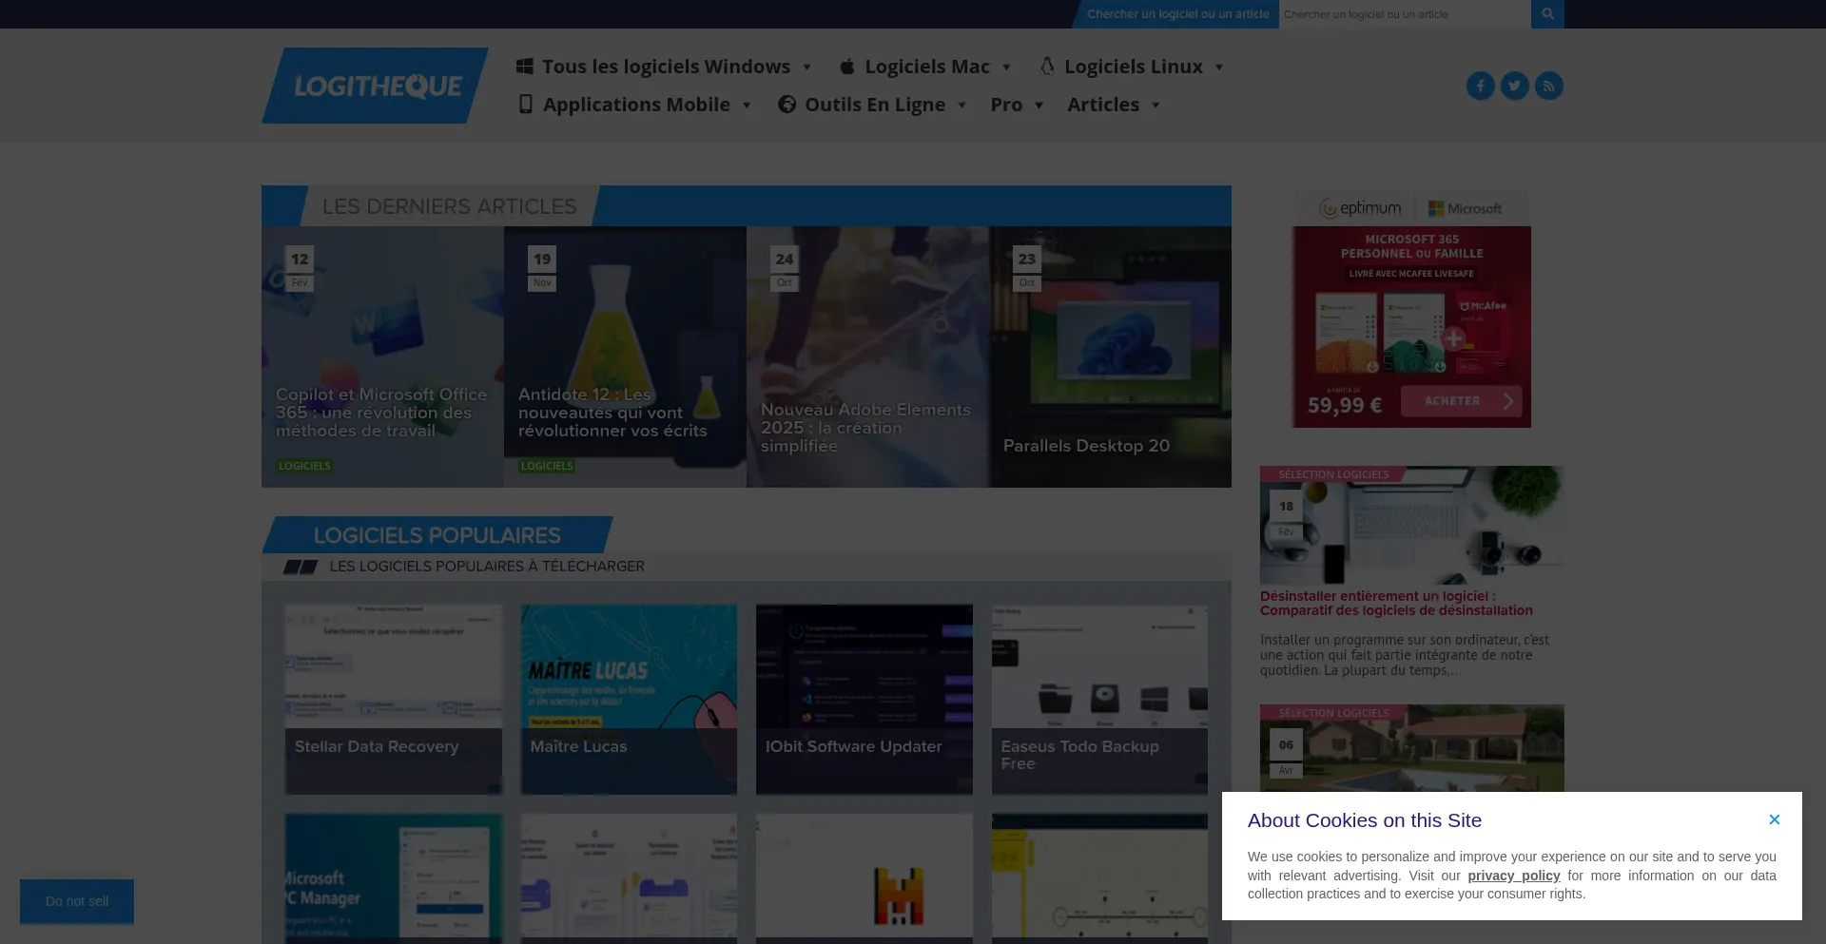Open the Logiciels Linux menu
This screenshot has width=1826, height=944.
click(x=1132, y=67)
